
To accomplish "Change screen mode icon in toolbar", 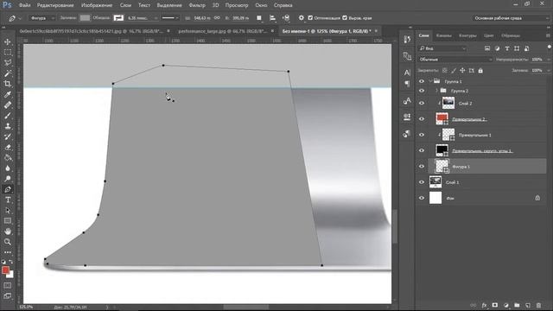I will tap(8, 295).
